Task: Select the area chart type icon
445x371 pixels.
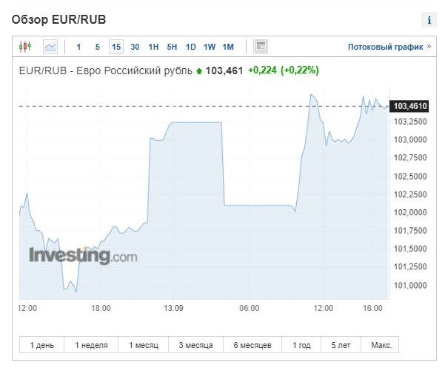Action: click(x=50, y=47)
